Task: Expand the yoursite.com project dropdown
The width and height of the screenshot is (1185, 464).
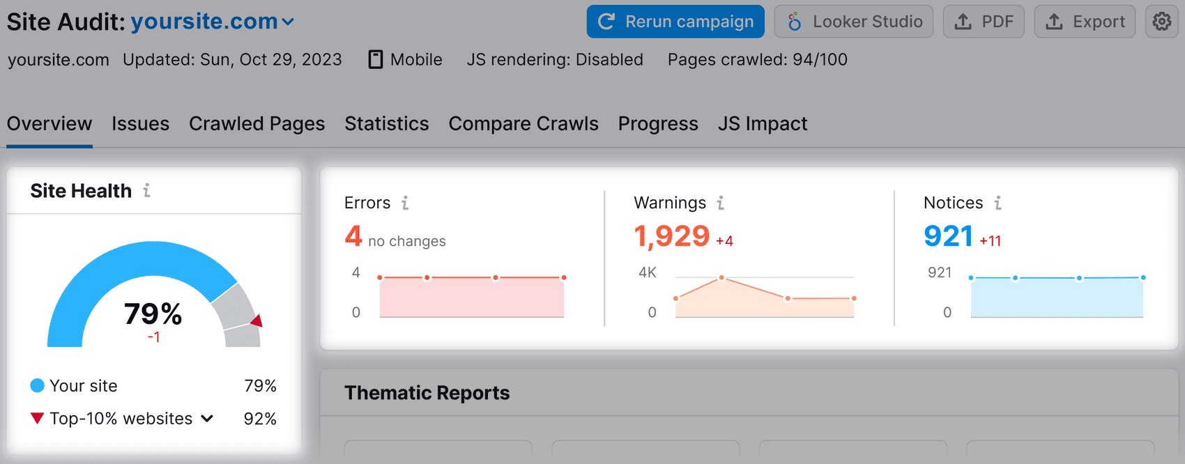Action: 288,22
